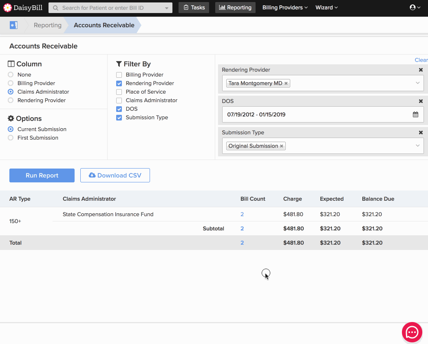Click the Charge column header
The height and width of the screenshot is (344, 428).
[292, 199]
